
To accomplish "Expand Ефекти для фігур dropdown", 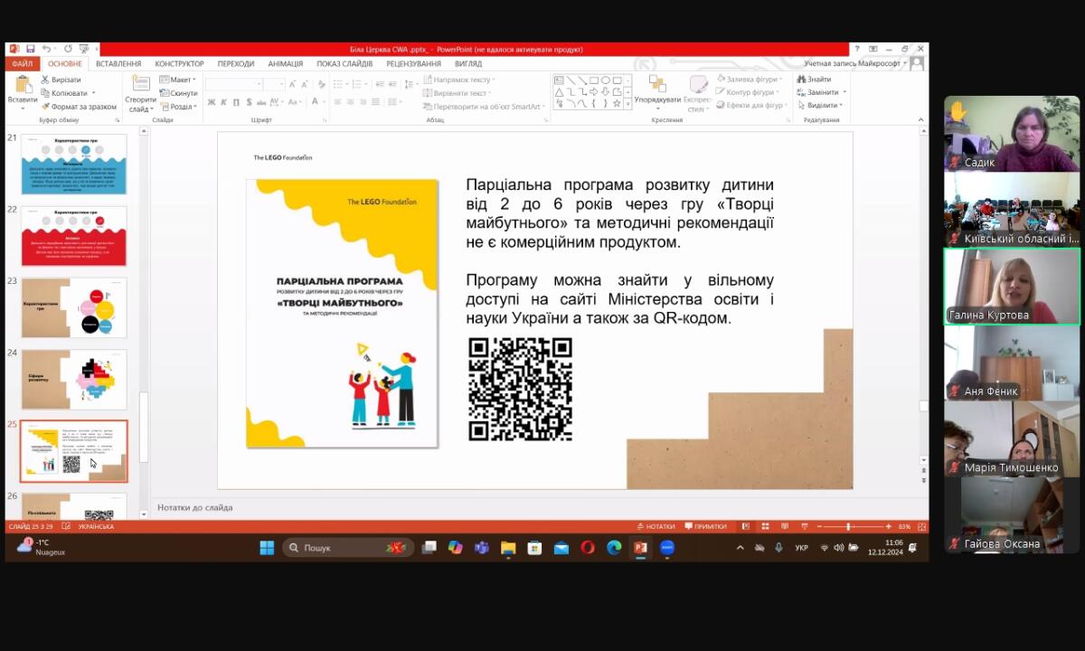I will 752,106.
